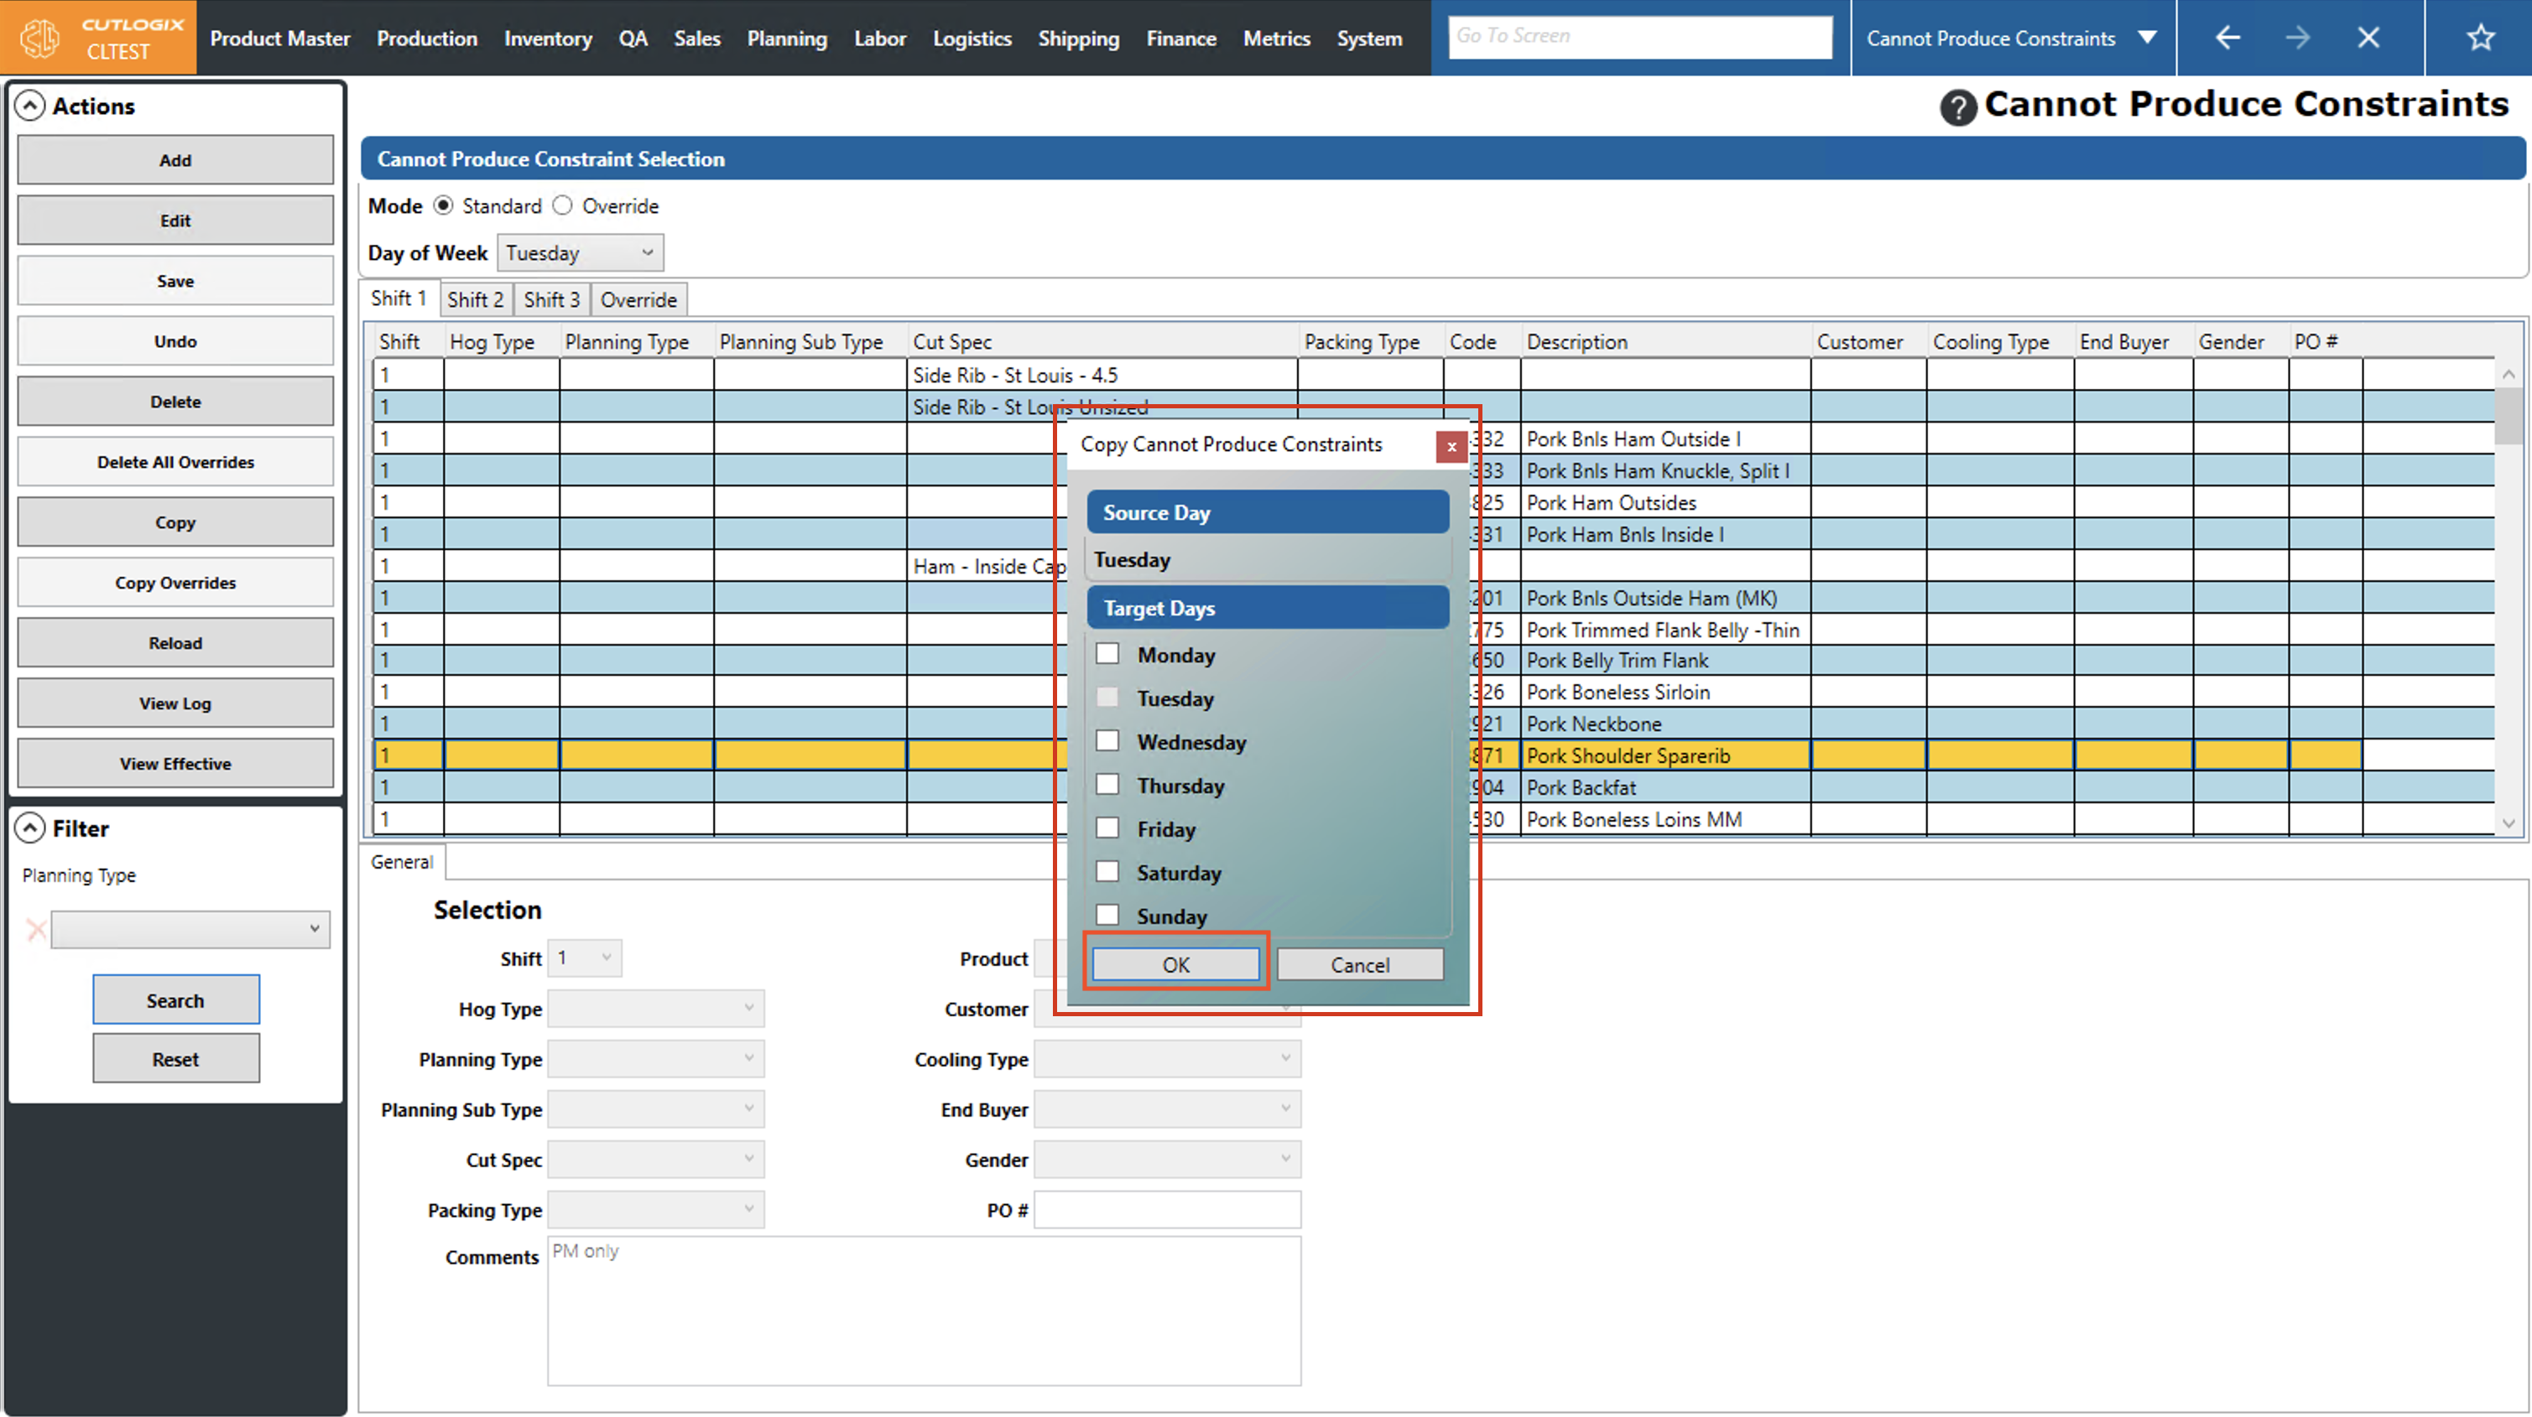
Task: Enable the Friday target day checkbox
Action: [1107, 828]
